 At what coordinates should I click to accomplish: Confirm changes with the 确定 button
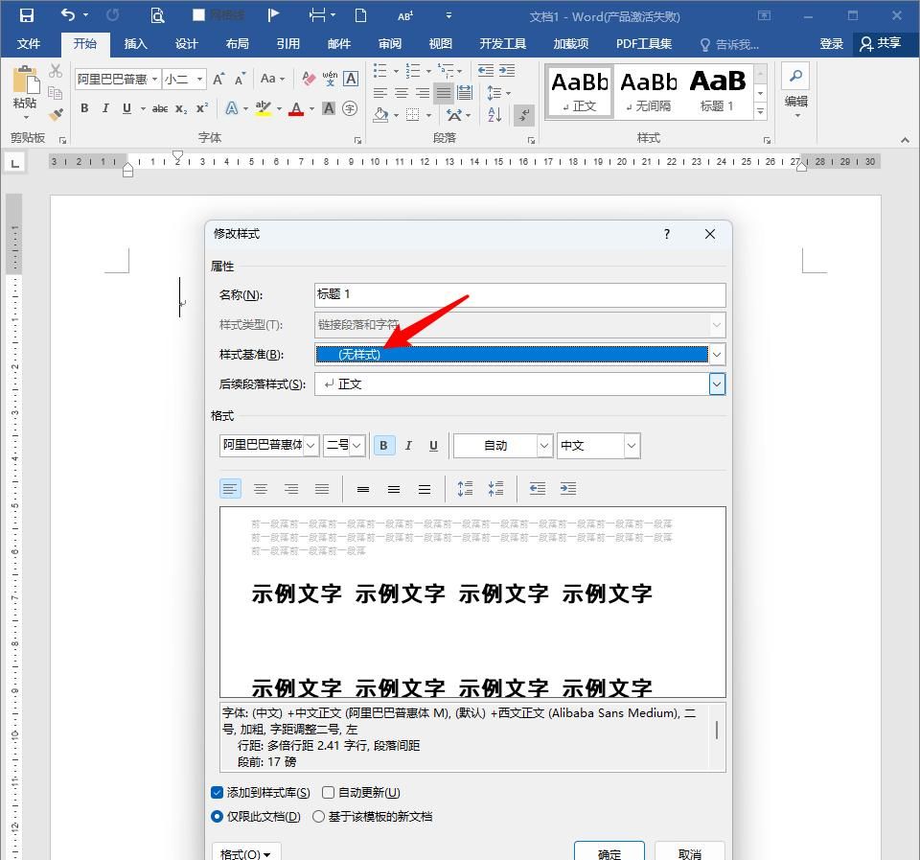tap(609, 852)
